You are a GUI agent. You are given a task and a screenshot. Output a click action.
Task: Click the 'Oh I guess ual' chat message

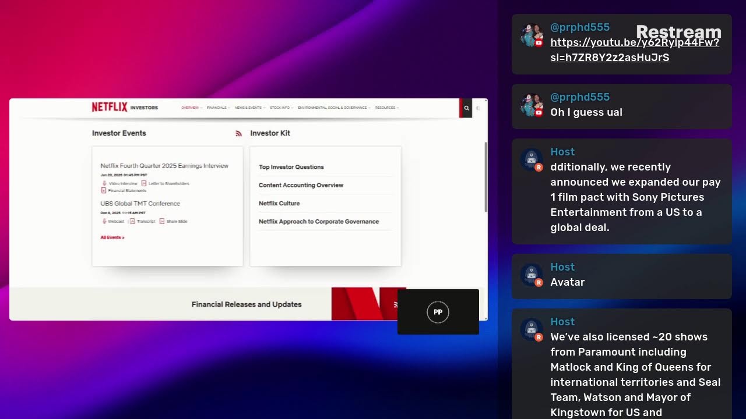(x=586, y=112)
